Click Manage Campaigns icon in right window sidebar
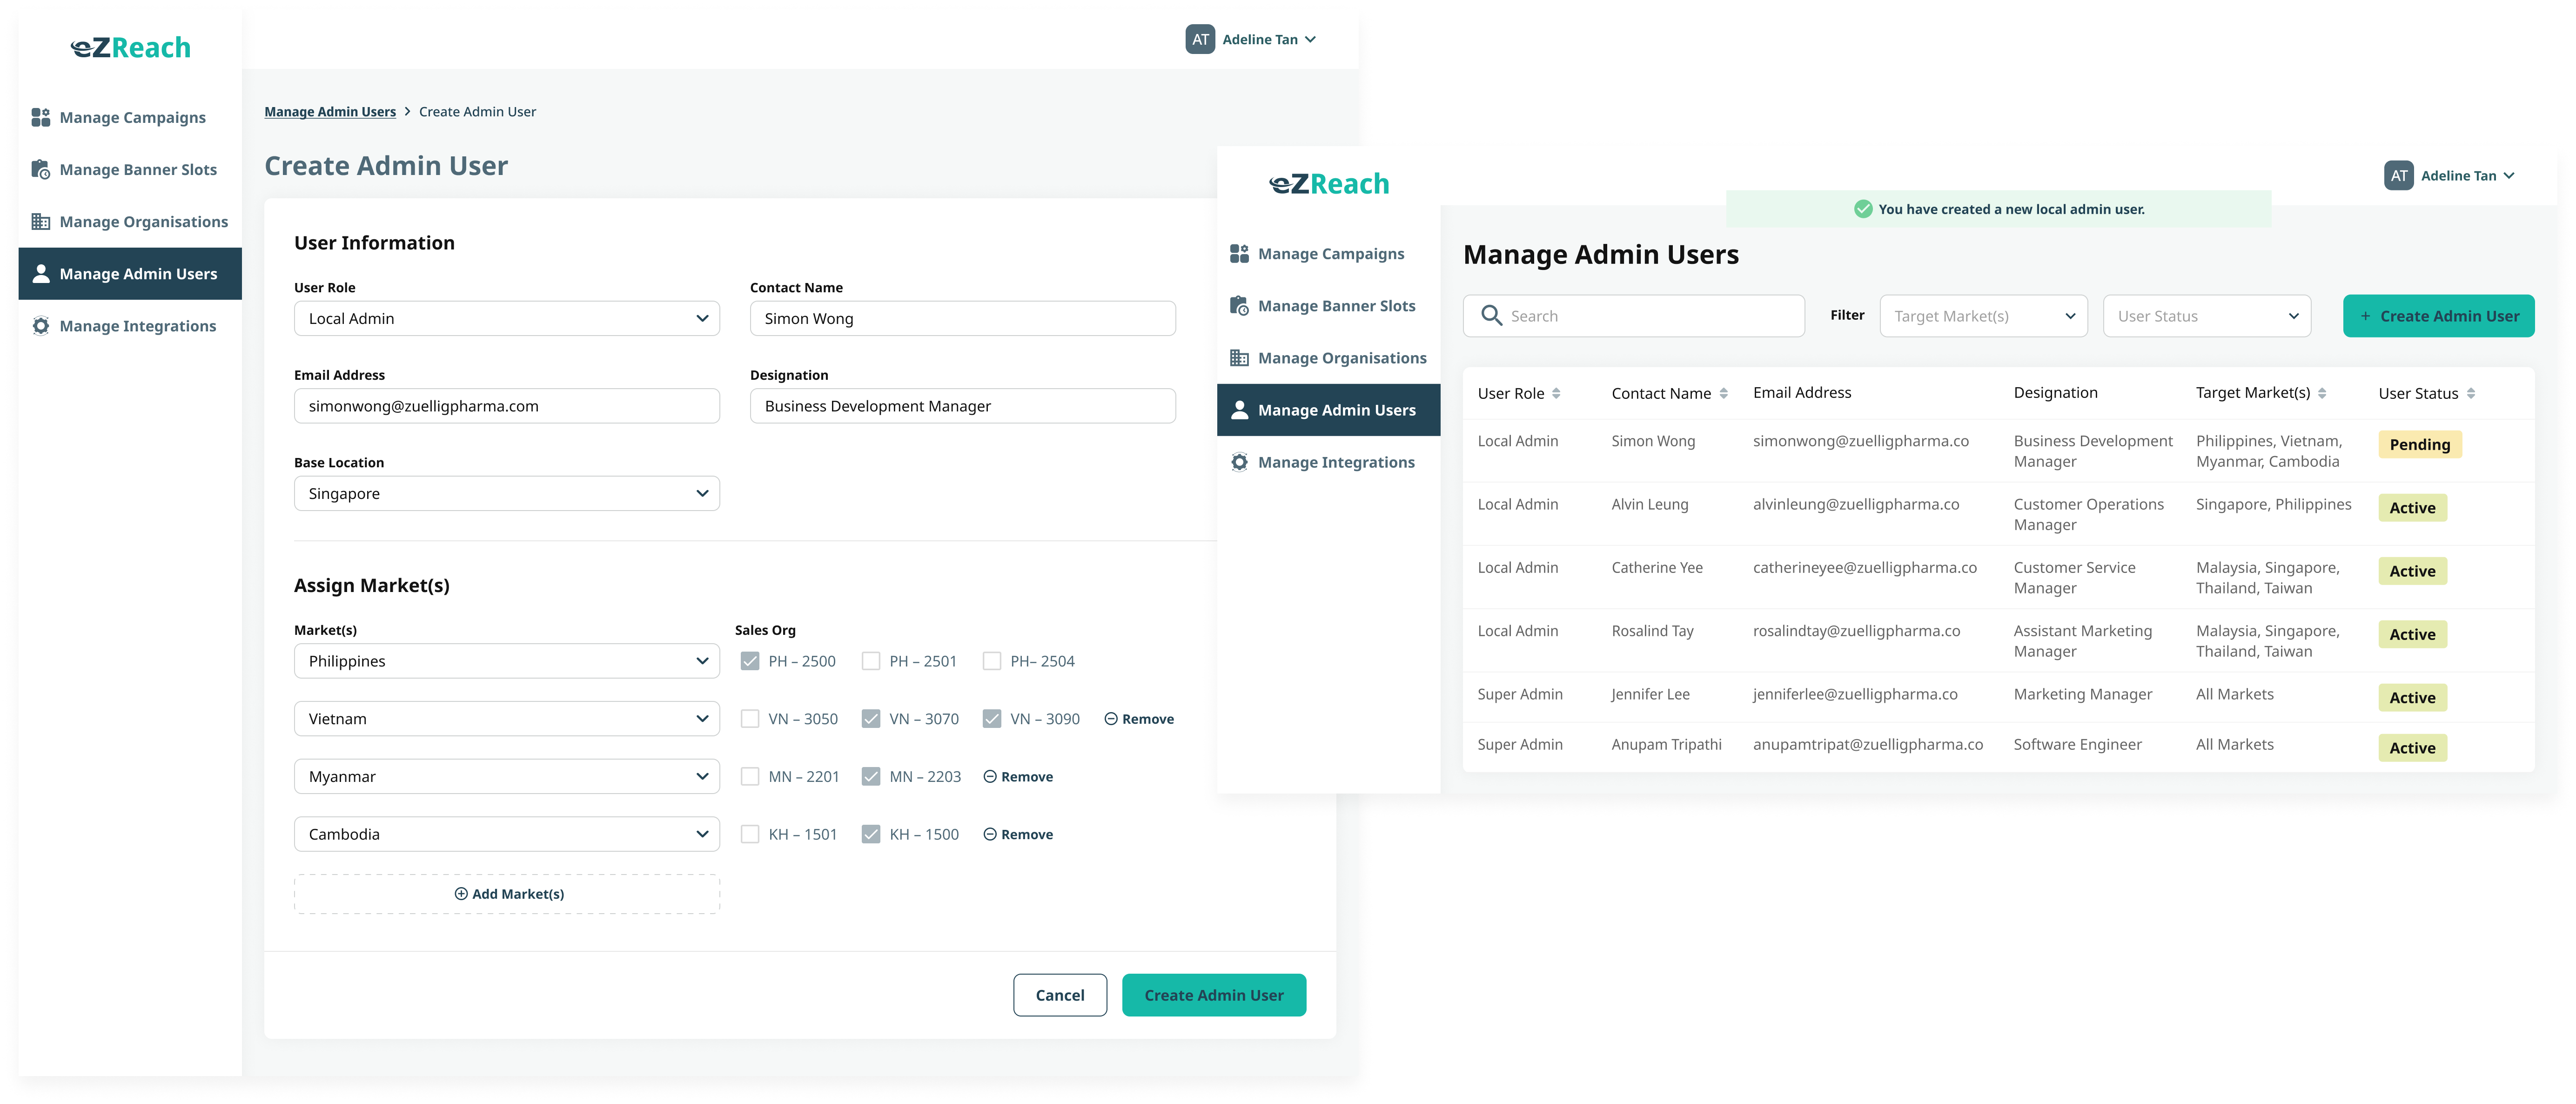The width and height of the screenshot is (2576, 1104). pyautogui.click(x=1239, y=253)
